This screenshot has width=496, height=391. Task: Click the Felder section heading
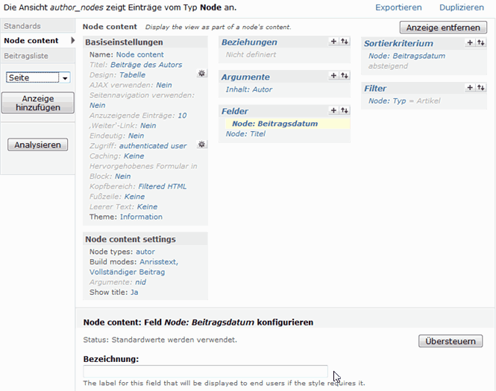pyautogui.click(x=234, y=111)
